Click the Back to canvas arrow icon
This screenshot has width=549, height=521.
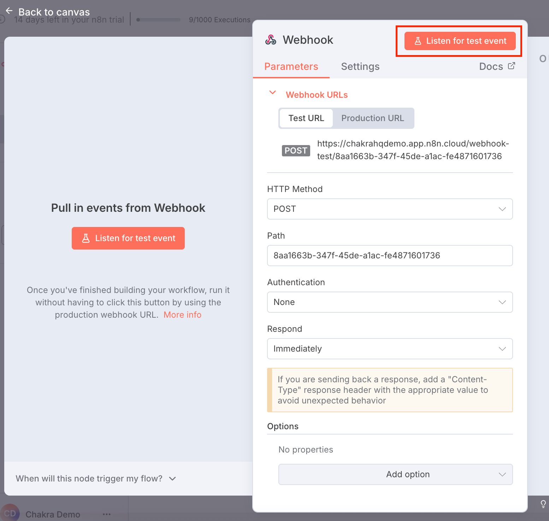pos(9,11)
